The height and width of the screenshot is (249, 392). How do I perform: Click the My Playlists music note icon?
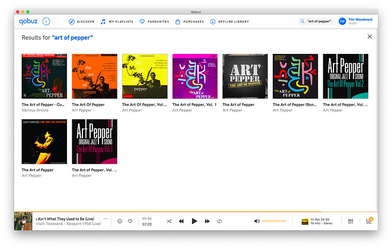coord(103,22)
